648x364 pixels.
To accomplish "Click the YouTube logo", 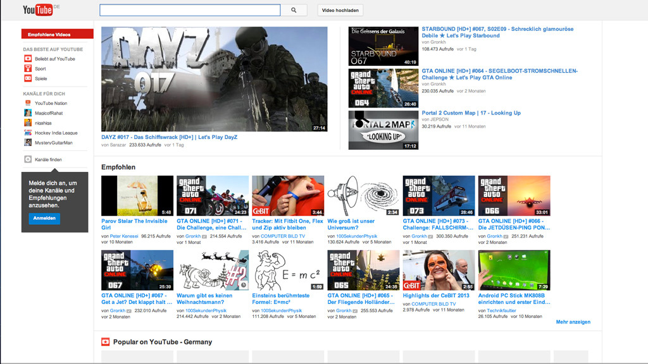I will pyautogui.click(x=37, y=10).
